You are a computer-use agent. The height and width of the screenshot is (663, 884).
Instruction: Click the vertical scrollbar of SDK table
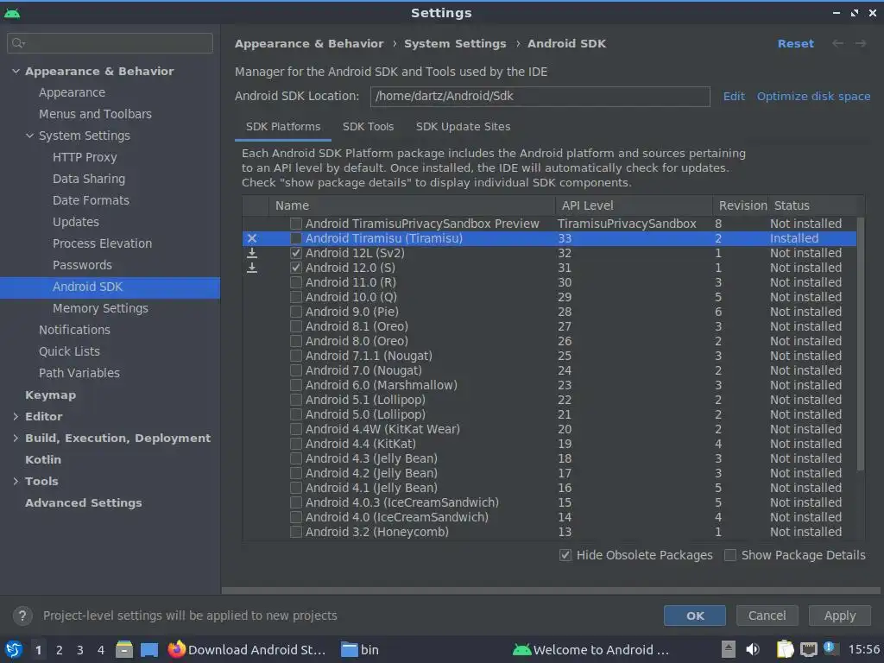860,344
